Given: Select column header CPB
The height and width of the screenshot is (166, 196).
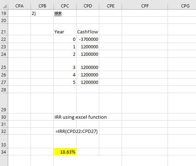Looking at the screenshot, I should point(42,6).
